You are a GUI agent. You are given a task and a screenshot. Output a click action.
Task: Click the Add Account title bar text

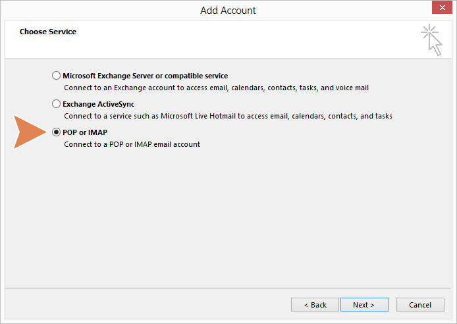coord(228,11)
